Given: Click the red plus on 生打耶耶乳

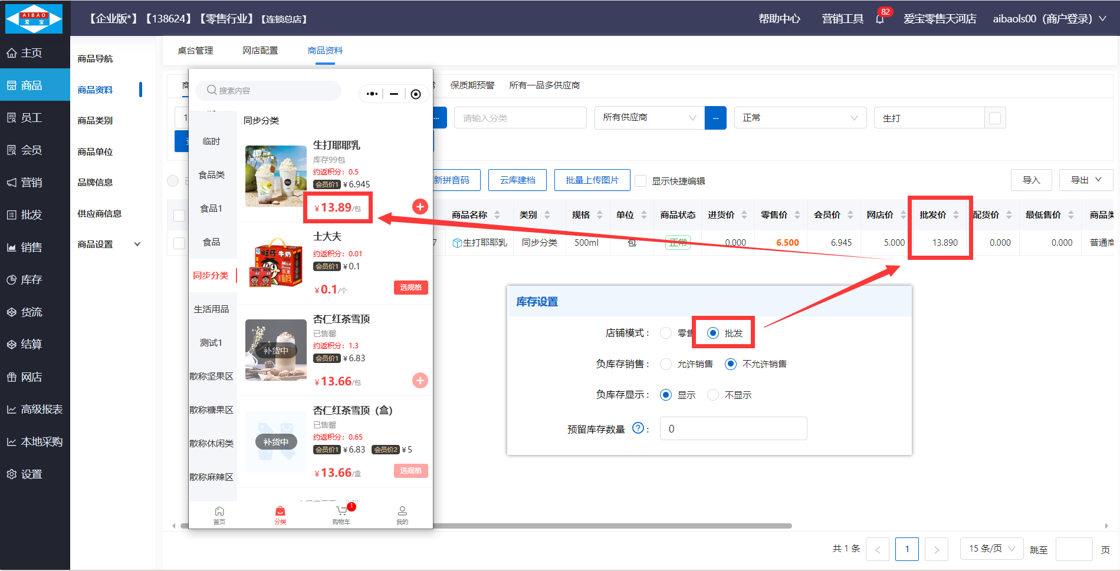Looking at the screenshot, I should click(419, 206).
